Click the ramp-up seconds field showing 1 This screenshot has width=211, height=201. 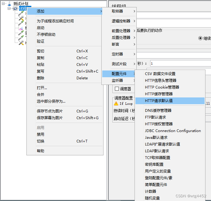[x=181, y=63]
